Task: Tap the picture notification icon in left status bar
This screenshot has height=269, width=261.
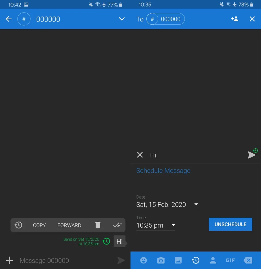Action: click(26, 4)
